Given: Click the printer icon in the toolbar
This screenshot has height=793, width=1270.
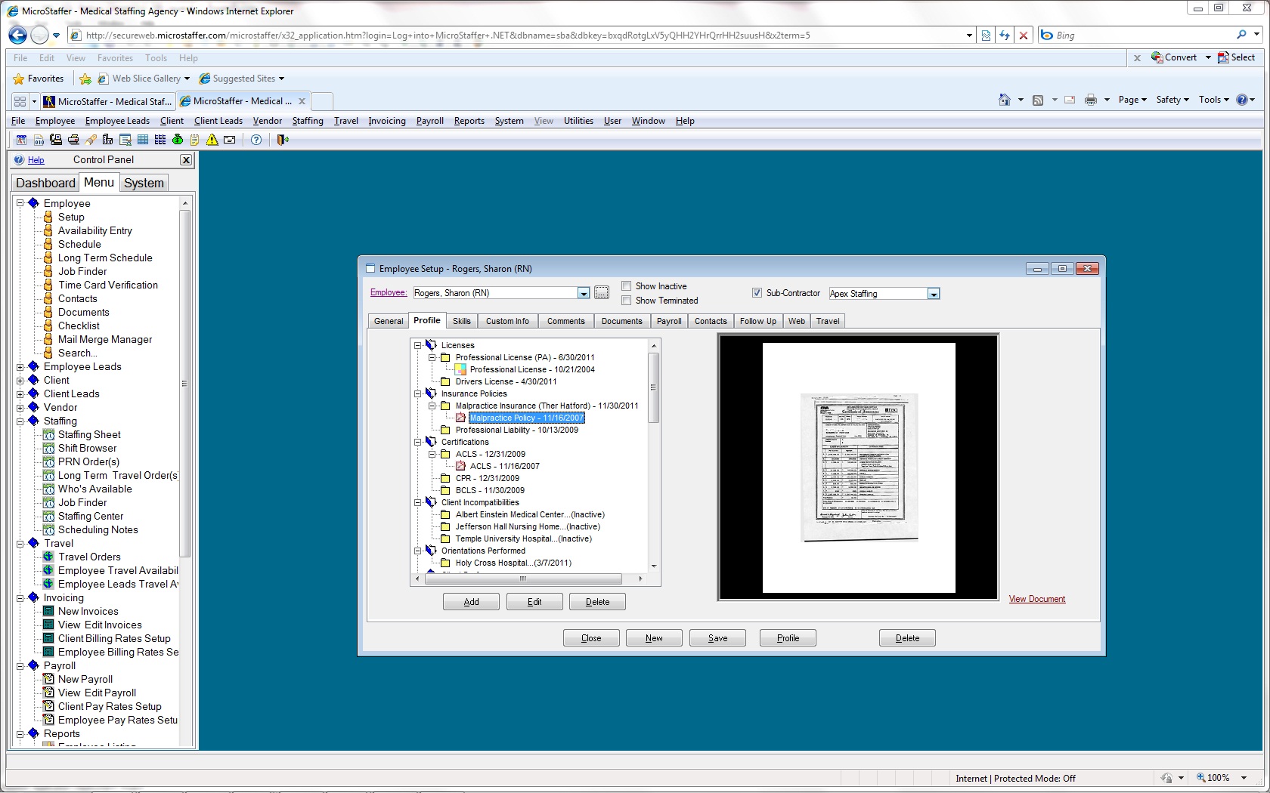Looking at the screenshot, I should click(73, 140).
